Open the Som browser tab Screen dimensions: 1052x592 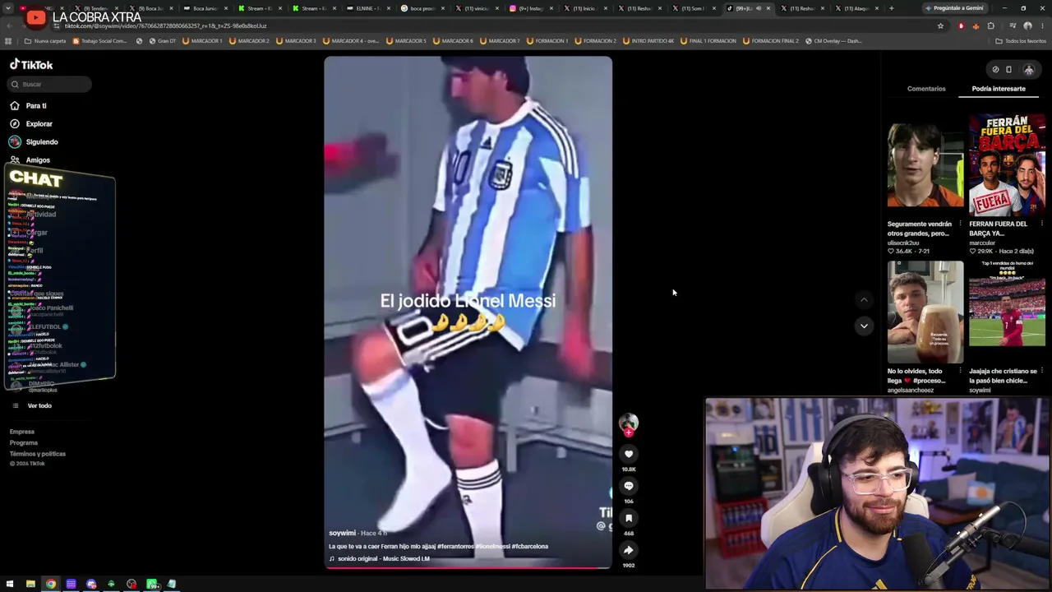[x=692, y=8]
